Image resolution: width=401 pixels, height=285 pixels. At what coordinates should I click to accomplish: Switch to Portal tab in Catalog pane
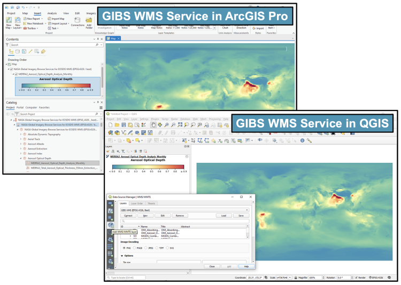point(20,107)
